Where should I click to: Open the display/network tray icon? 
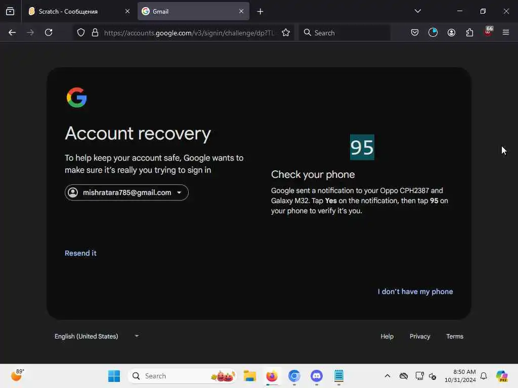(x=419, y=376)
